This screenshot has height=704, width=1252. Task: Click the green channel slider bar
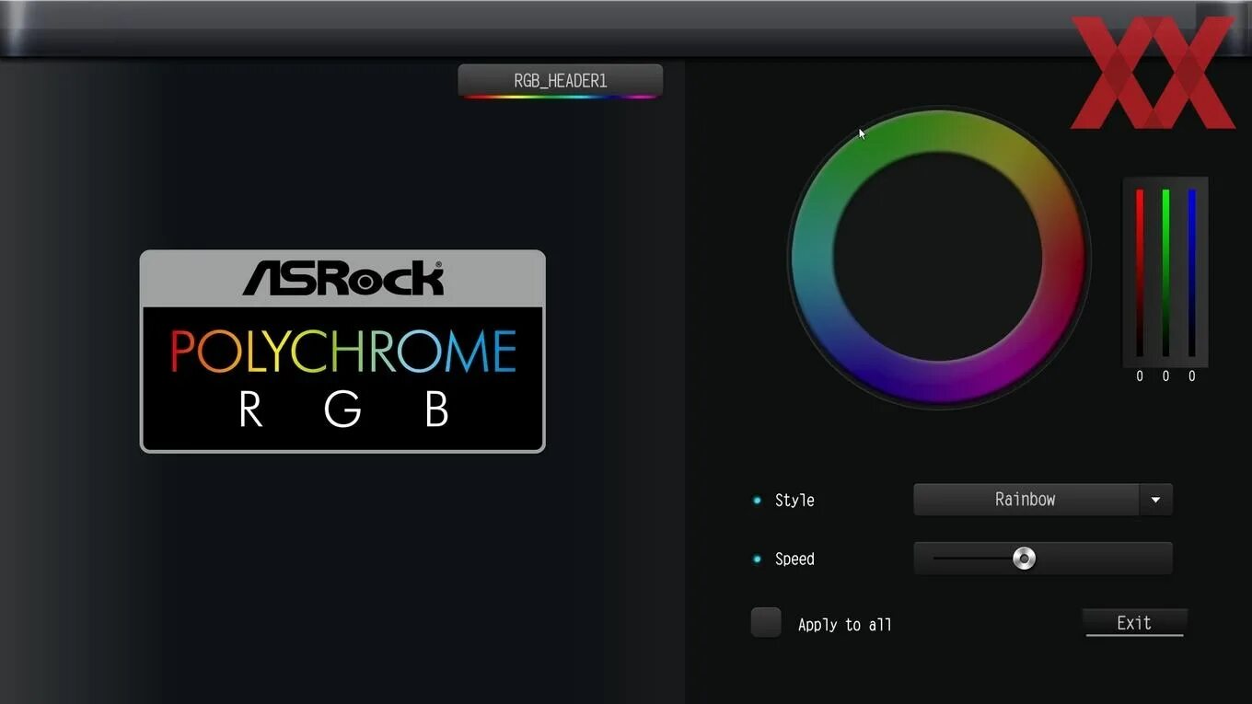point(1165,272)
